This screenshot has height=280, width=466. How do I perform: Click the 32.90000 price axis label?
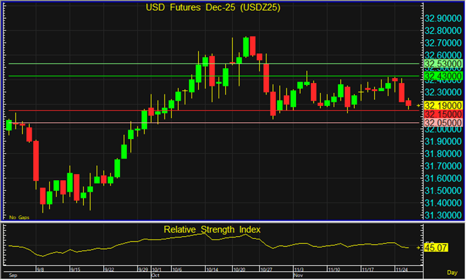pyautogui.click(x=442, y=18)
